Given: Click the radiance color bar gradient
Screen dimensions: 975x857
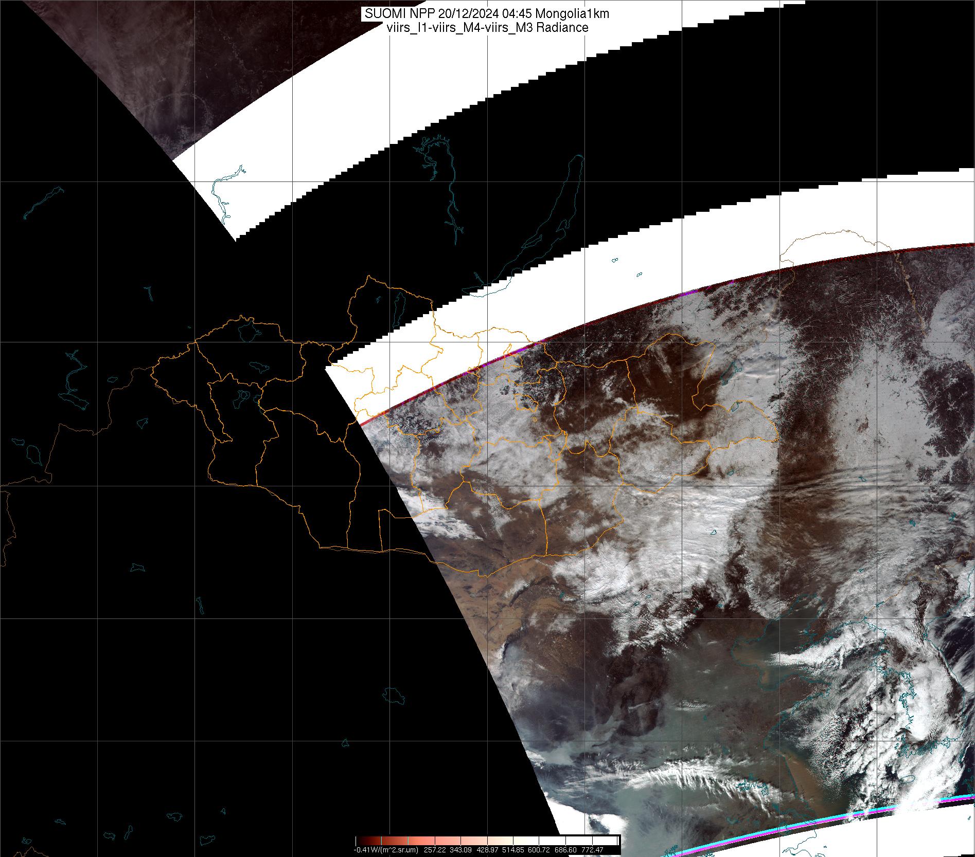Looking at the screenshot, I should [x=487, y=841].
